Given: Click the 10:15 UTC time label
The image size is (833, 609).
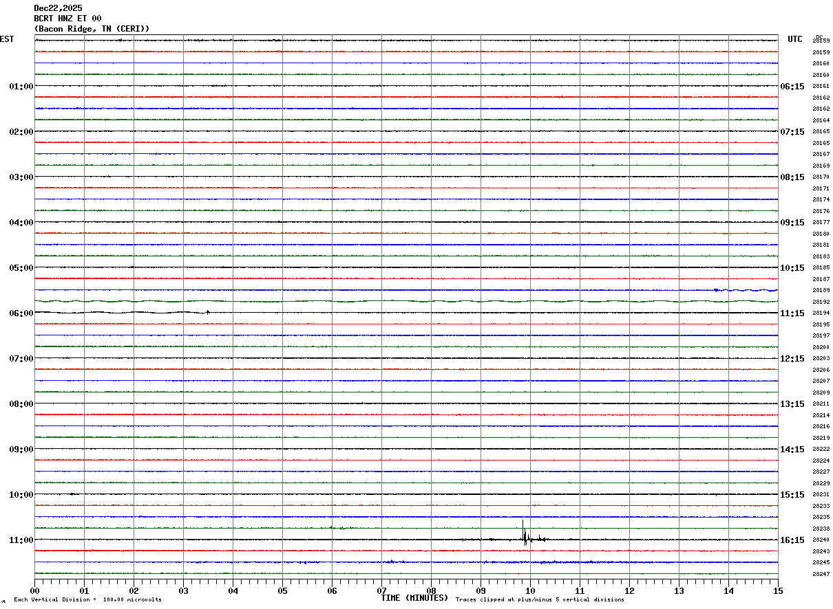Looking at the screenshot, I should click(x=792, y=268).
